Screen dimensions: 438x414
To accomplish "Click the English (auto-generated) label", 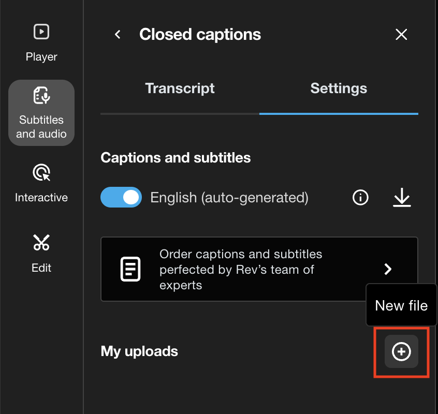I will pyautogui.click(x=229, y=198).
